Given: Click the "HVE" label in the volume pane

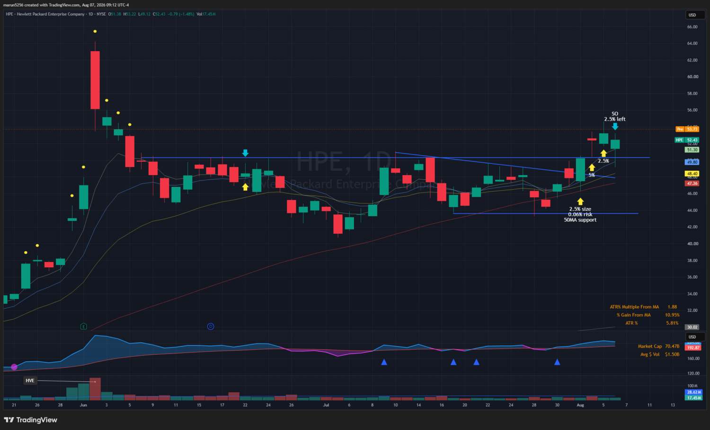Looking at the screenshot, I should tap(30, 381).
